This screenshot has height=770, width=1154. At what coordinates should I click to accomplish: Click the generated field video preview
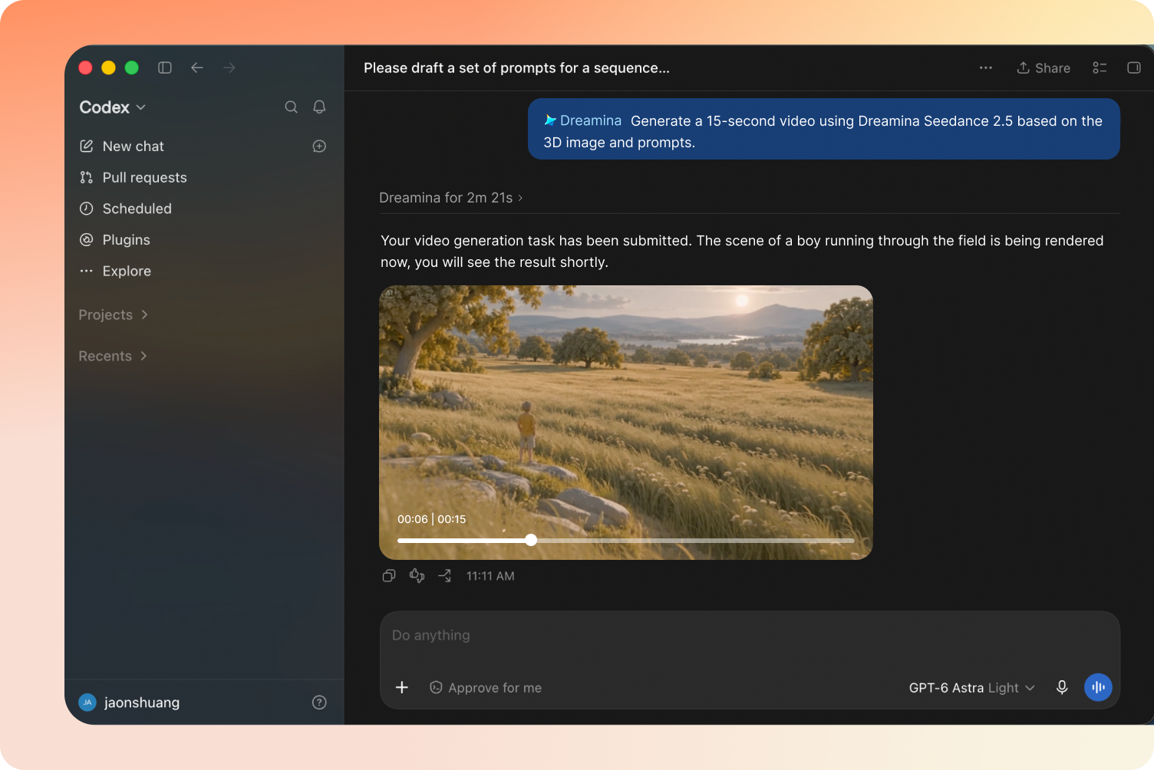click(626, 423)
